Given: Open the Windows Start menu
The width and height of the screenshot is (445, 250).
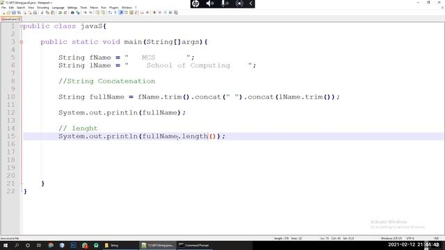Looking at the screenshot, I should coord(6,245).
